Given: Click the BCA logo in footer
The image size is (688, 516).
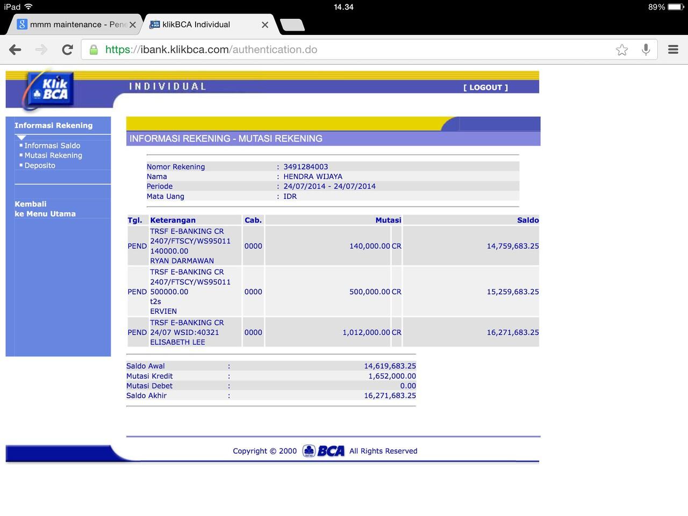Looking at the screenshot, I should 324,451.
